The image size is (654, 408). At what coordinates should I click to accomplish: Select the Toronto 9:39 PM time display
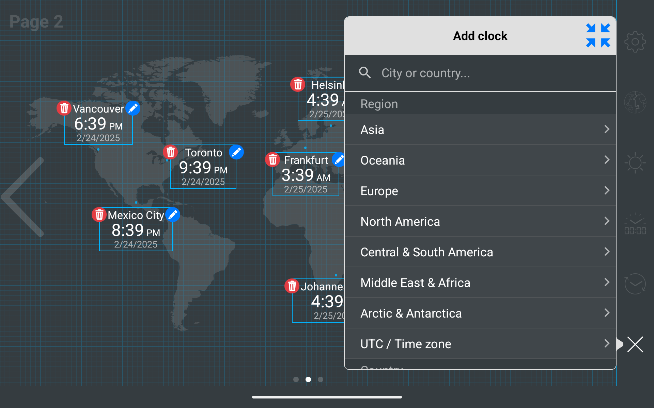(x=203, y=168)
